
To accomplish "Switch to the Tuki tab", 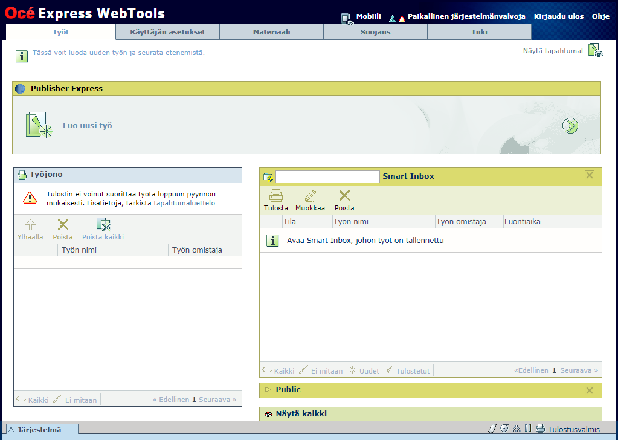I will [479, 32].
